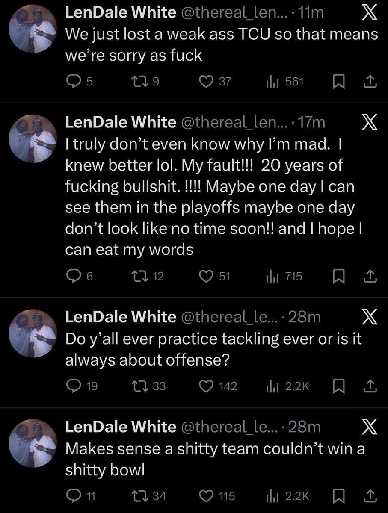The width and height of the screenshot is (388, 513).
Task: Open the handle on the practice tackling tweet
Action: coord(230,318)
